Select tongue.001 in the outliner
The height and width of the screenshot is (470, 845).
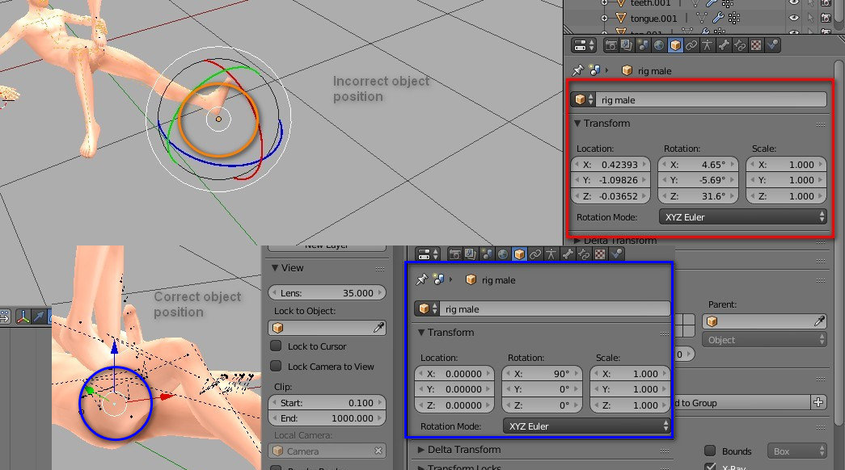[653, 19]
